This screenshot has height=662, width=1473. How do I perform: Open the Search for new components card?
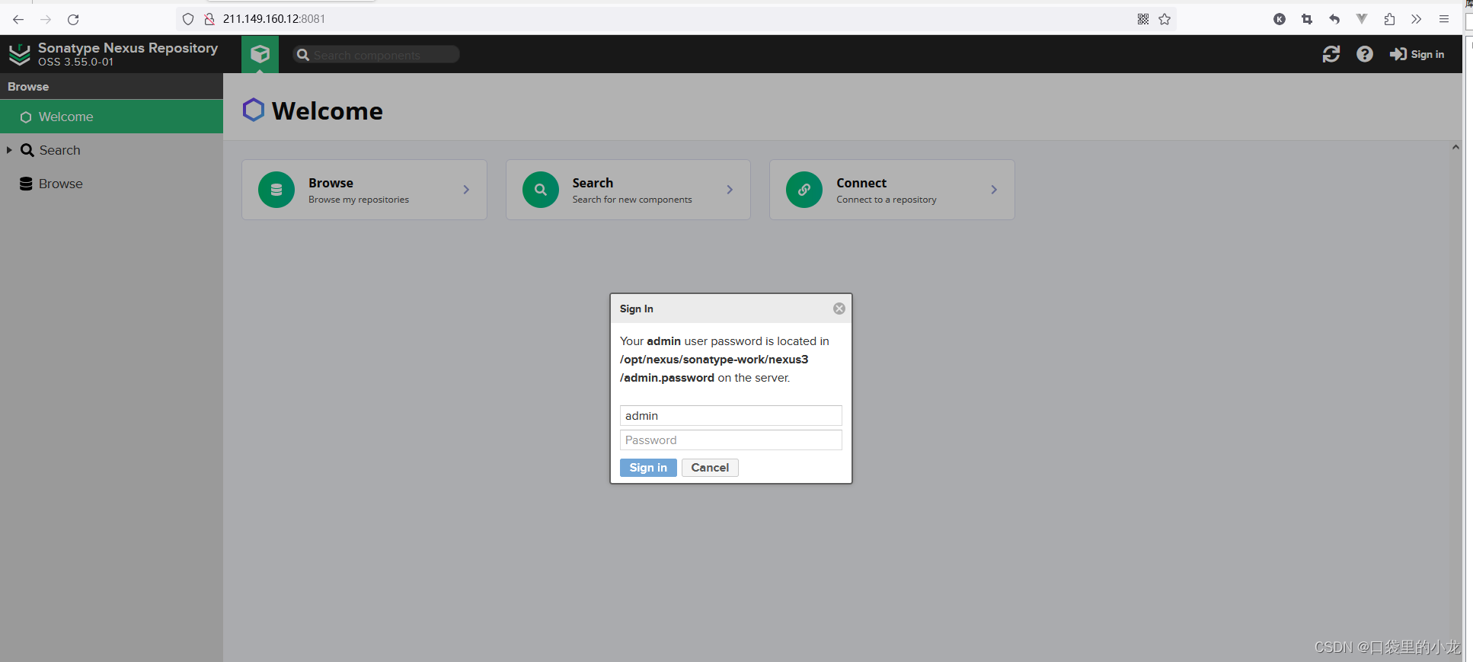628,190
